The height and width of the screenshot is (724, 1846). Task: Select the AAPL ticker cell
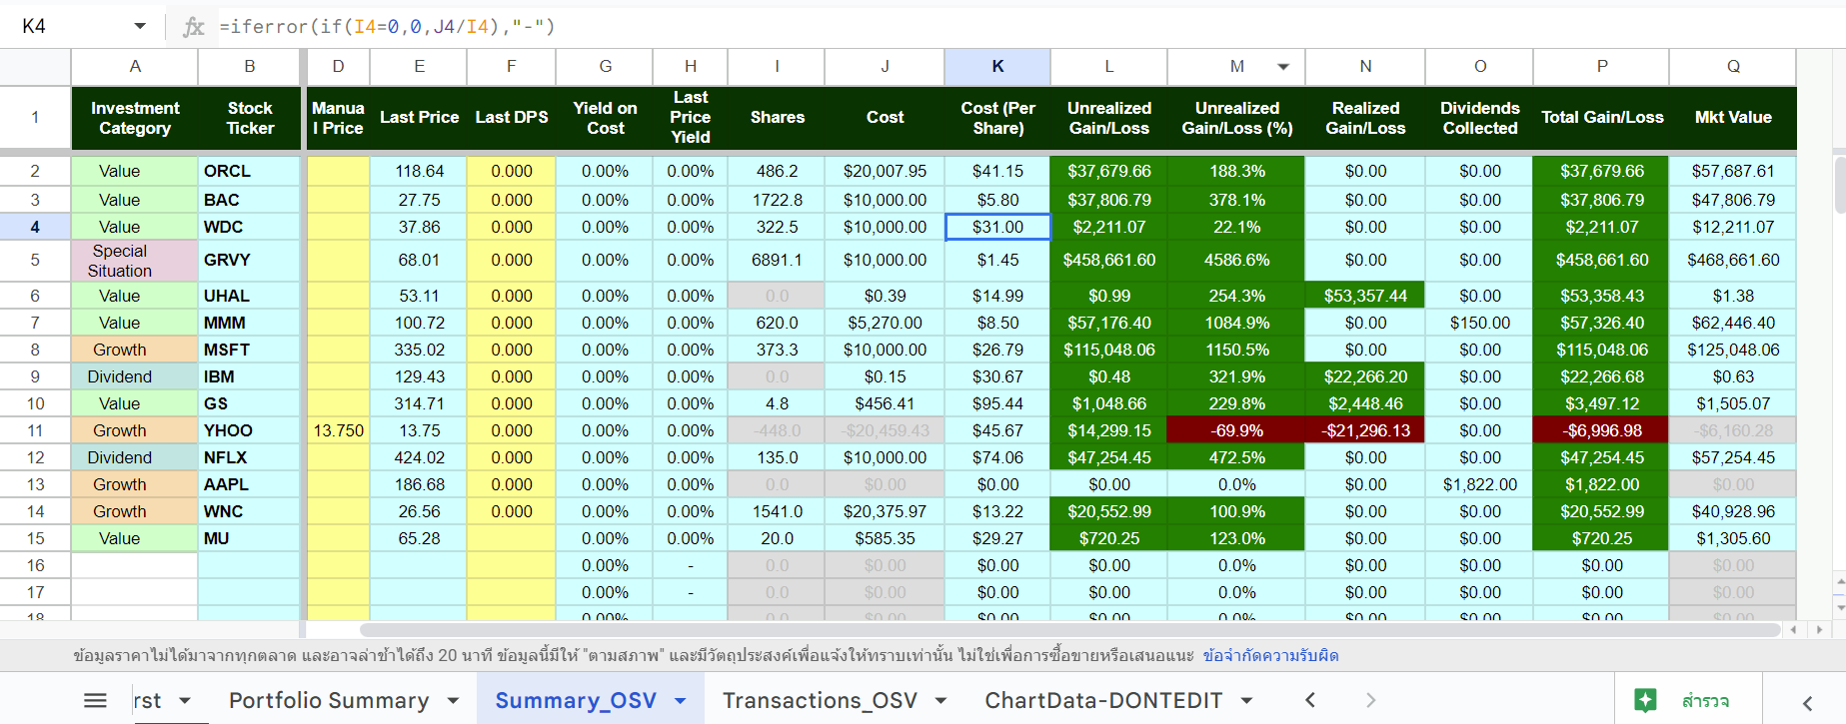pyautogui.click(x=250, y=484)
